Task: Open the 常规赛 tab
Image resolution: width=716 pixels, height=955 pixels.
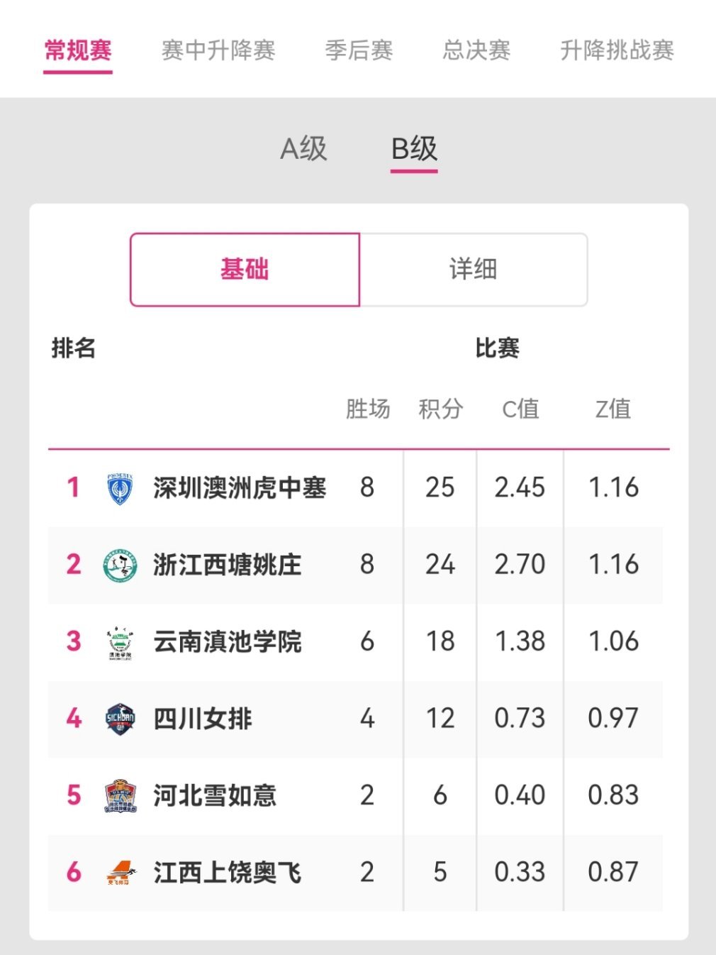Action: (78, 50)
